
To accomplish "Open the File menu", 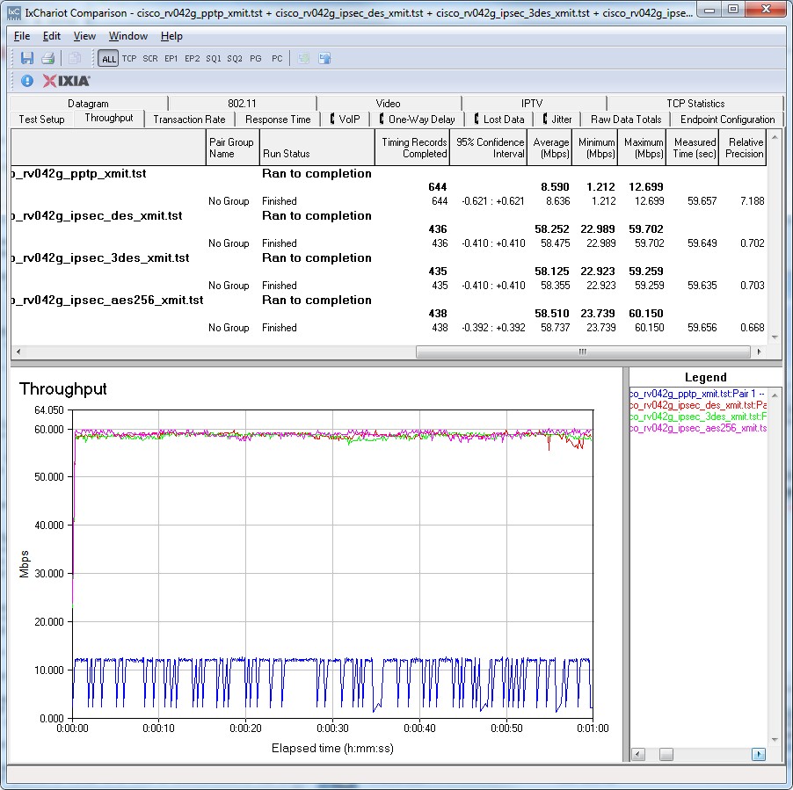I will click(22, 36).
